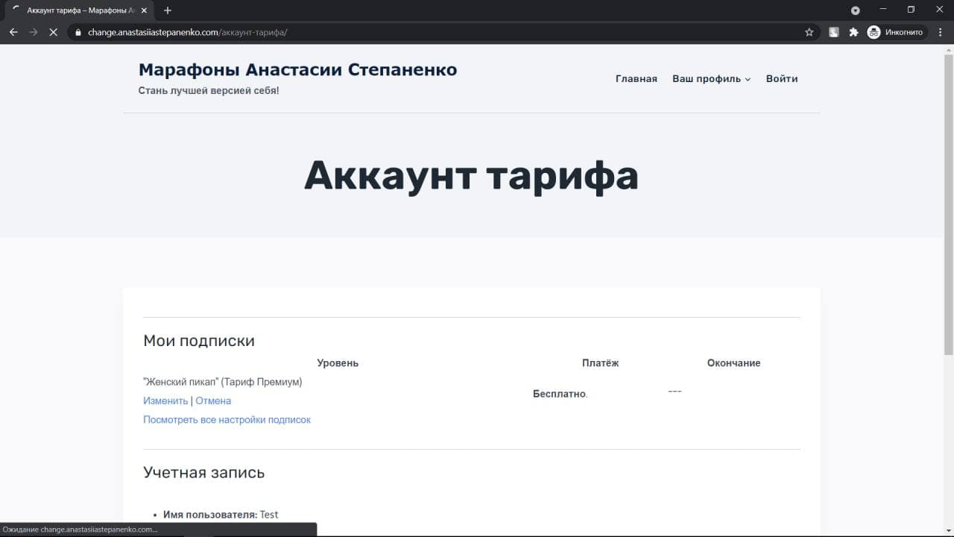Click the Изменить subscription link
The image size is (954, 537).
pos(165,401)
